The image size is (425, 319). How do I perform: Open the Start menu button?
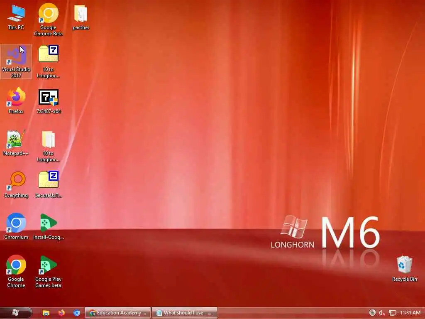click(x=16, y=313)
